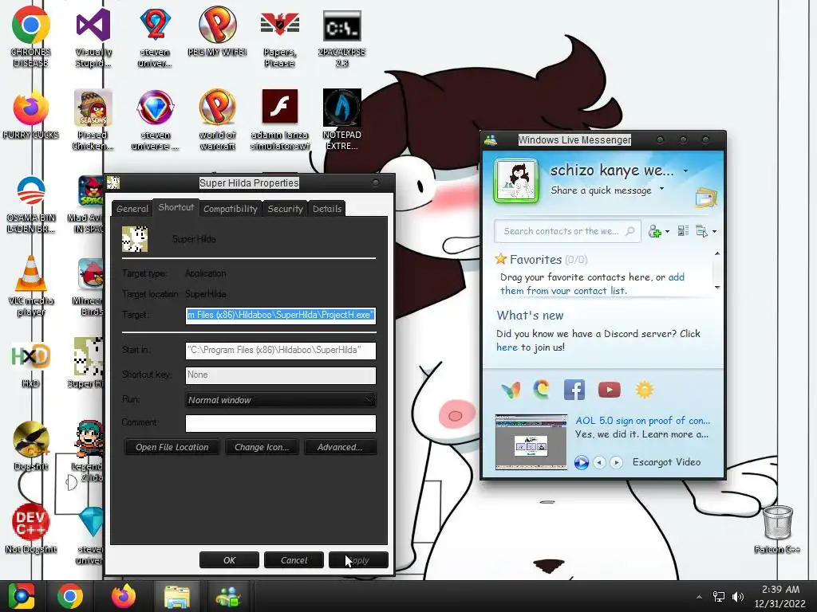Select the Papers, Please desktop icon
The image size is (817, 612).
[x=280, y=37]
